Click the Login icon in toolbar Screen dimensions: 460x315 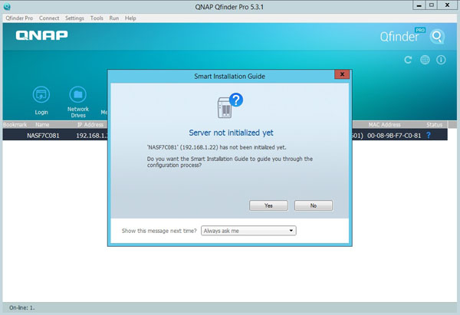click(x=41, y=95)
